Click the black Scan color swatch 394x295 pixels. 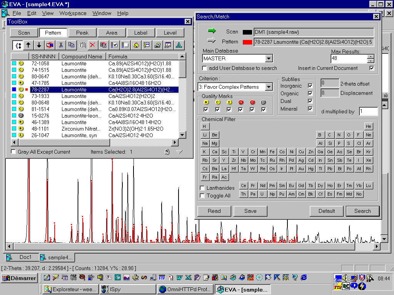[x=247, y=32]
